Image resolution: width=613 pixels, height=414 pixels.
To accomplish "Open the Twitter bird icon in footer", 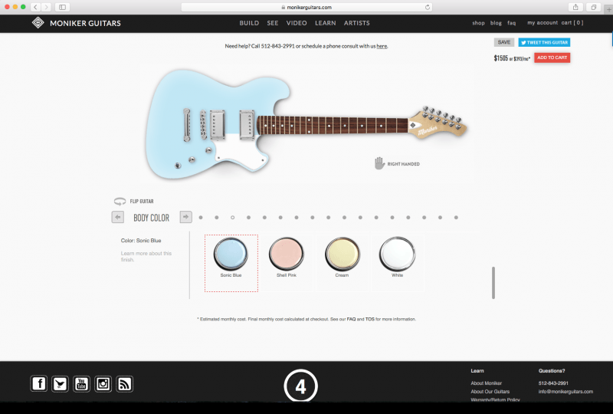I will point(60,384).
